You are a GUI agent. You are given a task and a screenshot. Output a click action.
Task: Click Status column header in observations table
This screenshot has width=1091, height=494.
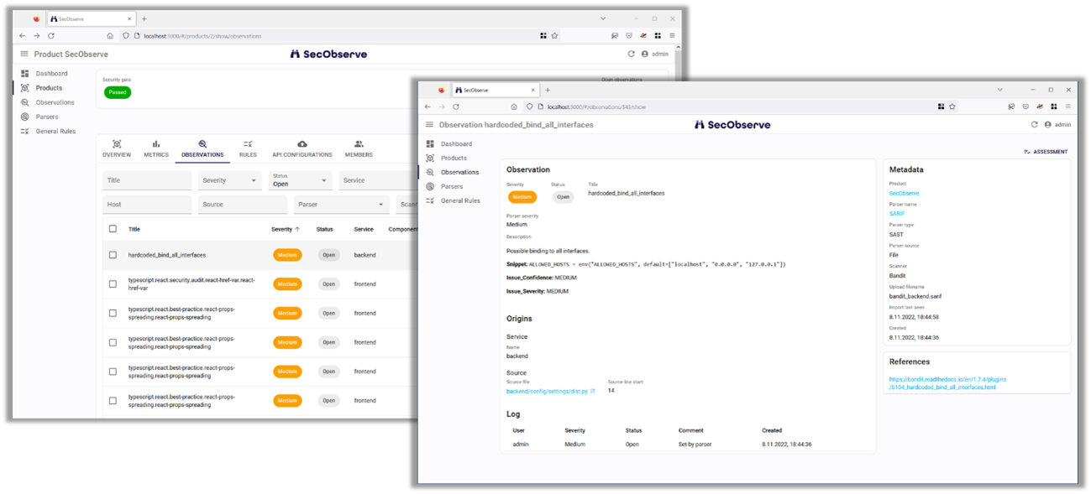point(324,229)
